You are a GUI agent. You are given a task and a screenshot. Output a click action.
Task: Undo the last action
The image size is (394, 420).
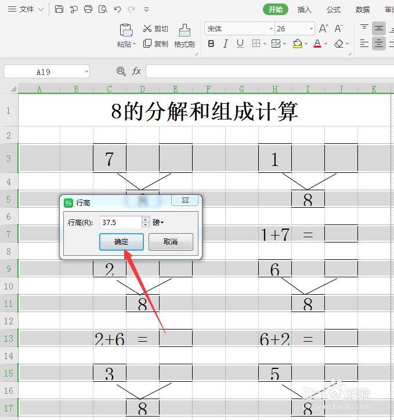pyautogui.click(x=117, y=9)
